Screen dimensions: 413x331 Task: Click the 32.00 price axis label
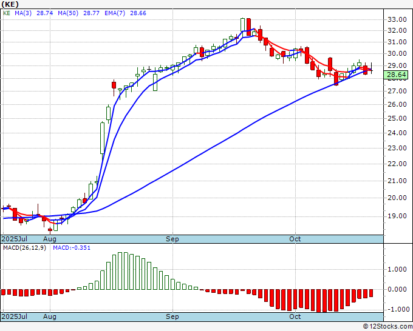click(397, 30)
